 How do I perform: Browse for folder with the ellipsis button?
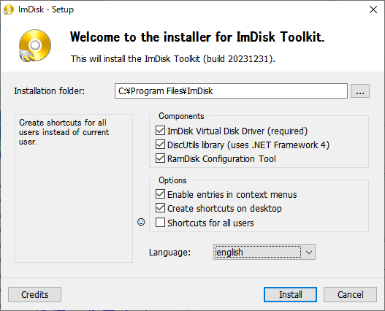point(360,91)
